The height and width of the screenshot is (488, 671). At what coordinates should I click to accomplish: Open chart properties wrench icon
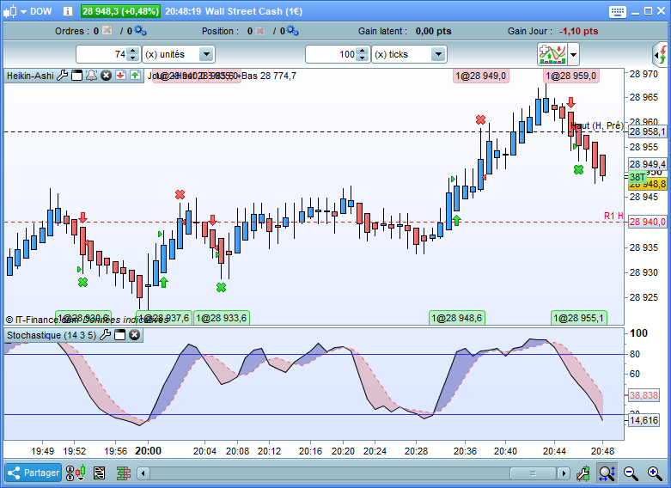click(583, 473)
